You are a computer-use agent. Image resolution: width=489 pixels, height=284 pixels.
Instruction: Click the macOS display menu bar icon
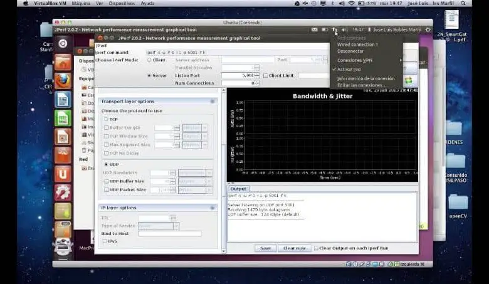tap(323, 3)
